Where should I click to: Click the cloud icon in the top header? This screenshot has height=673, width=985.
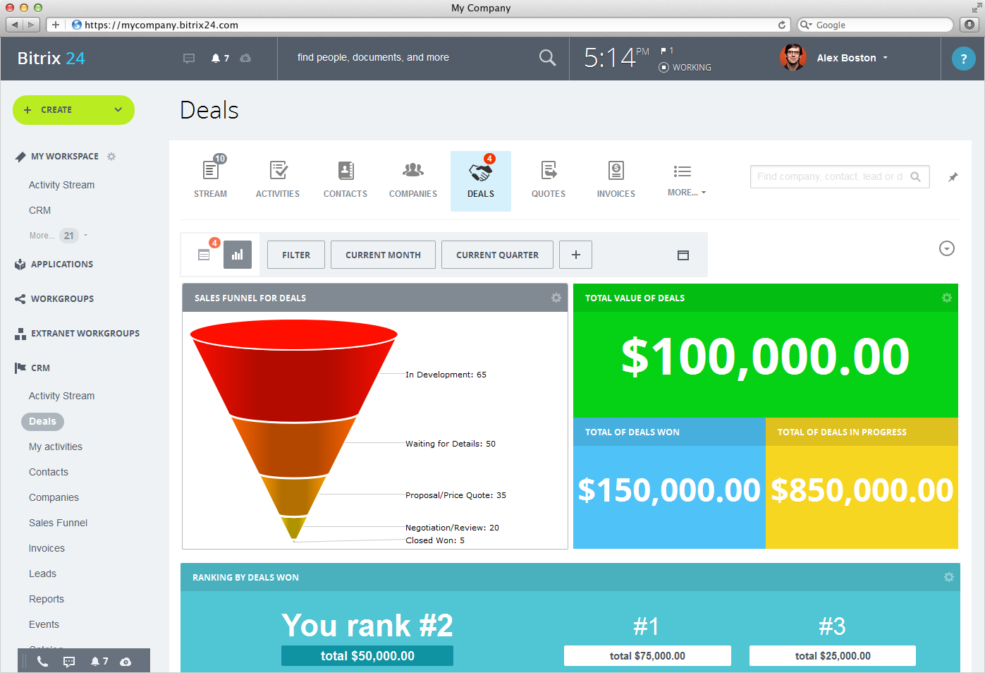click(x=245, y=58)
